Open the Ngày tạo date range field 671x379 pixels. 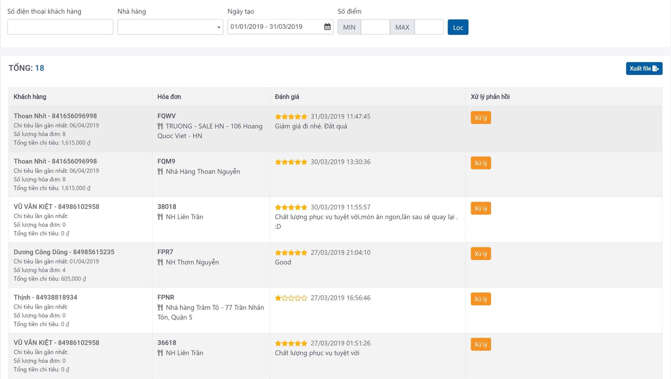pyautogui.click(x=280, y=27)
